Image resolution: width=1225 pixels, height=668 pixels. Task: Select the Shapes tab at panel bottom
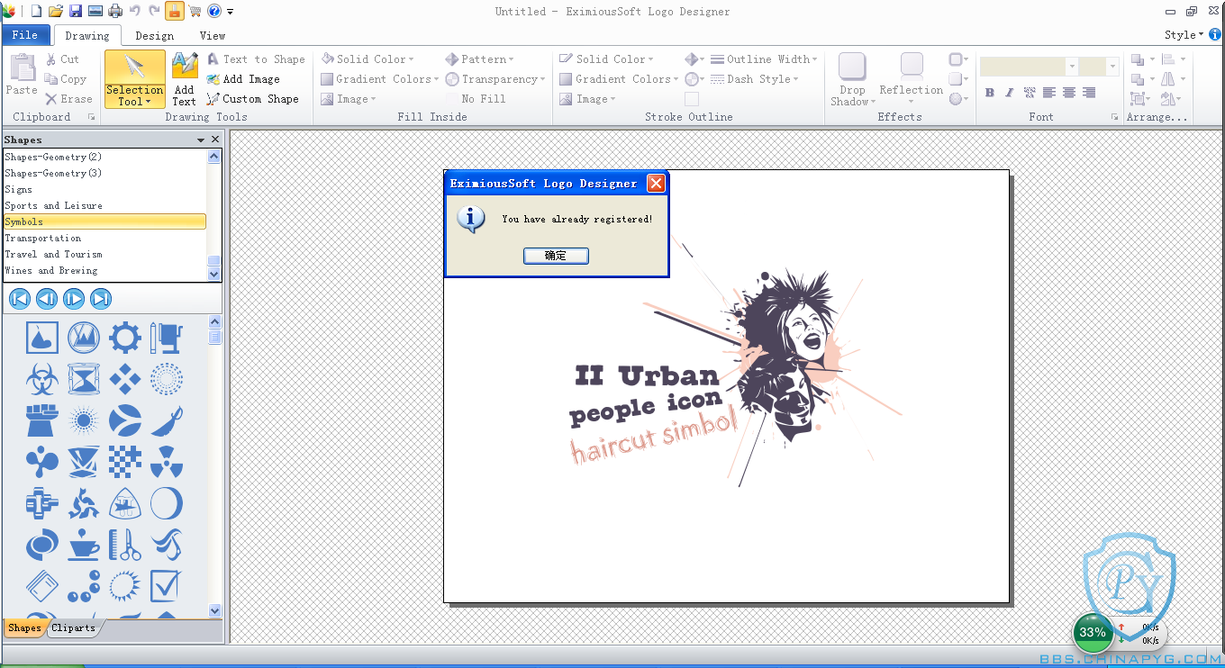pos(24,627)
